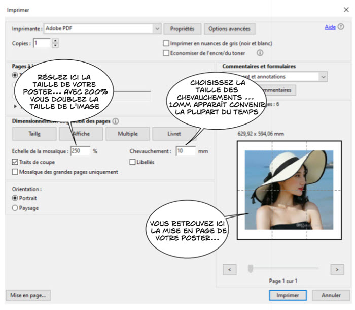Click the Chevauchement value field
The height and width of the screenshot is (310, 355).
(186, 151)
